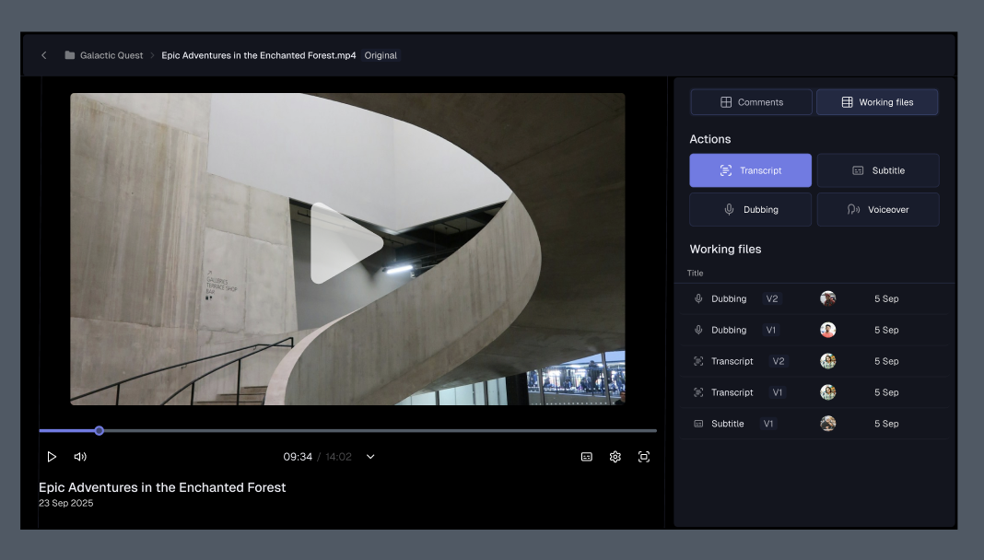The height and width of the screenshot is (560, 984).
Task: Enter fullscreen mode
Action: (644, 457)
